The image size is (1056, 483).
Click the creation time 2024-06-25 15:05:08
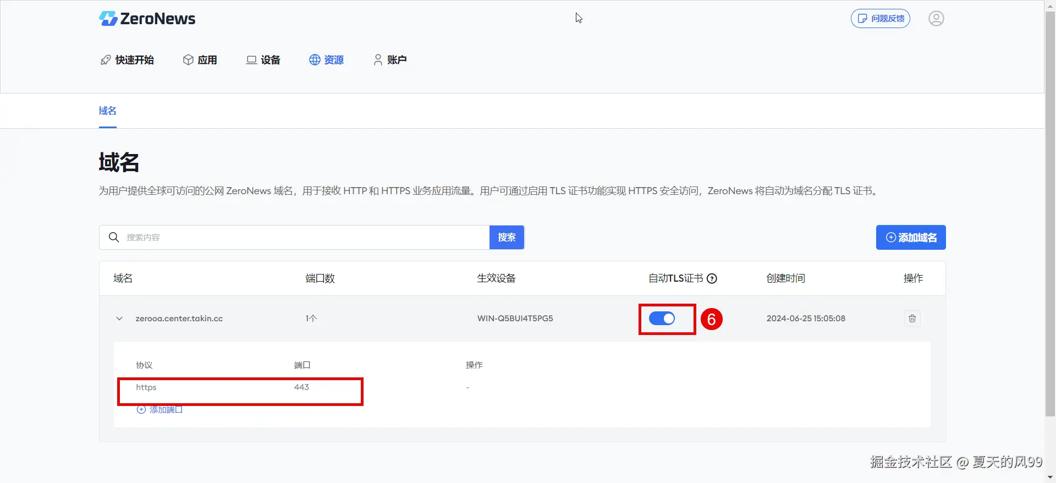point(806,319)
